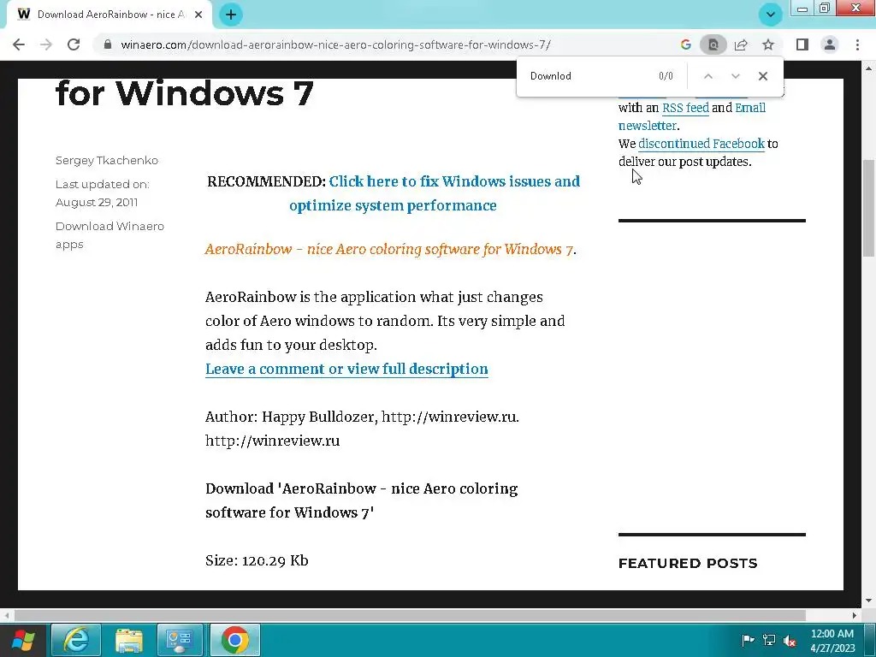Image resolution: width=876 pixels, height=657 pixels.
Task: Select the Download AeroRainbow tab
Action: (109, 15)
